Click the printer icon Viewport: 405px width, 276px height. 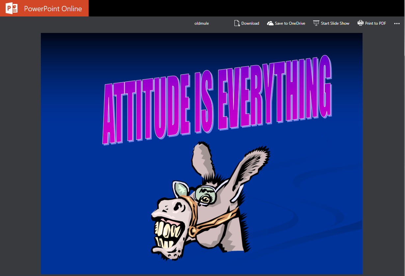pos(361,23)
